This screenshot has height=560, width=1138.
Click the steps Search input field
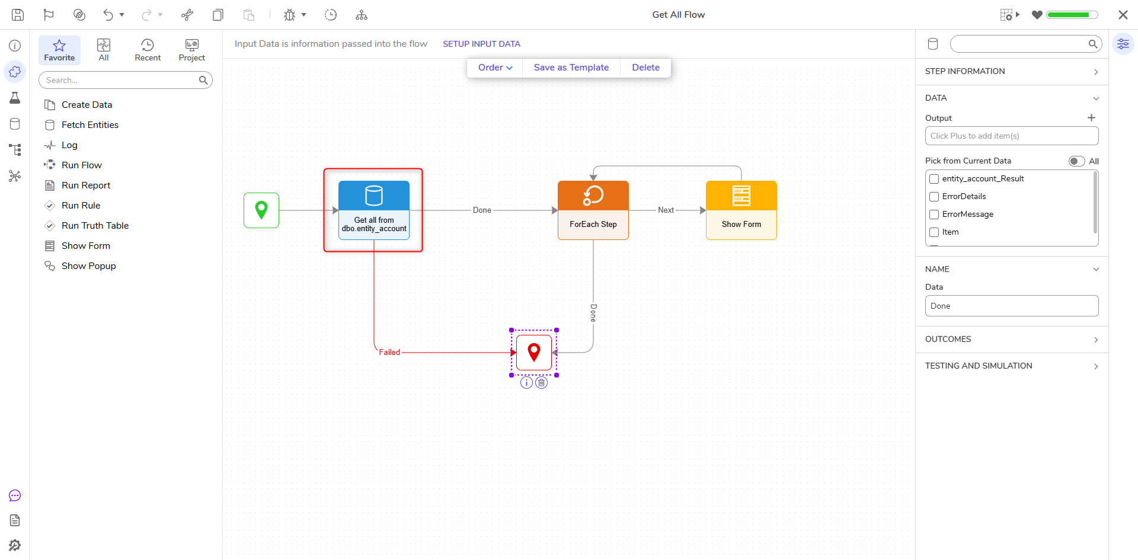[x=125, y=80]
